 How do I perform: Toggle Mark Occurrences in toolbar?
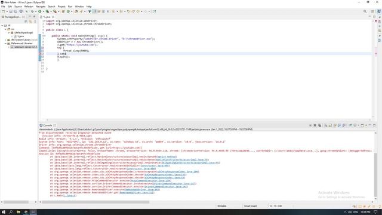(x=94, y=11)
